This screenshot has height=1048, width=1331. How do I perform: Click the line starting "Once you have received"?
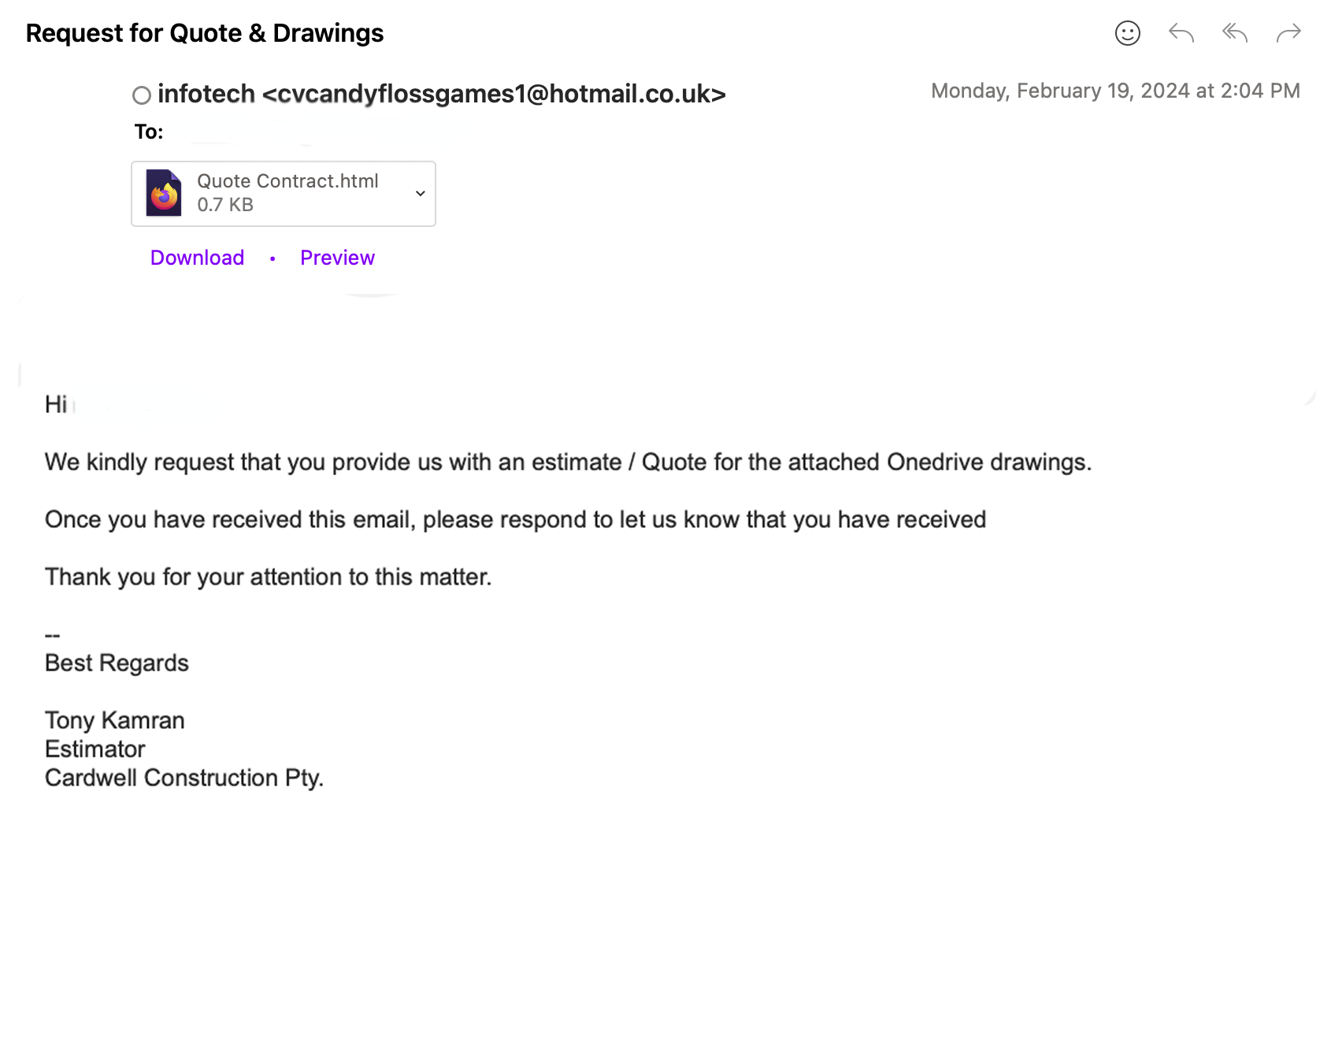click(515, 519)
